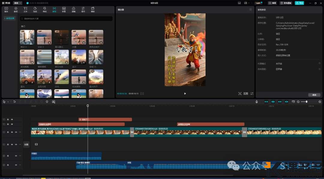The image size is (324, 179).
Task: Click the player panel hamburger menu icon
Action: [x=250, y=10]
